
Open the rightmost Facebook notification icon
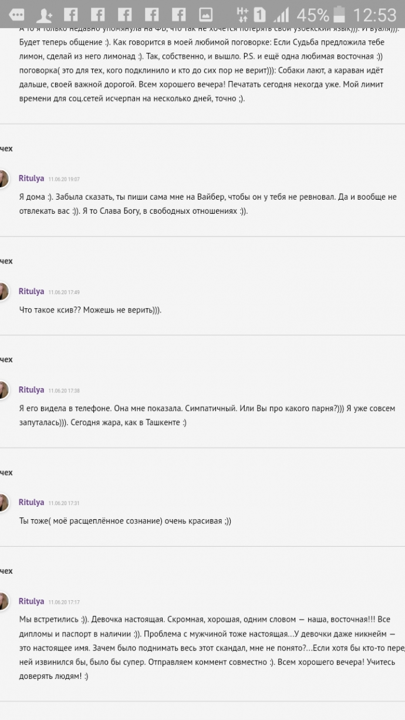click(x=178, y=14)
